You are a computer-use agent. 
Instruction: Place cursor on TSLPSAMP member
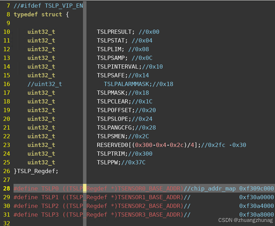[x=111, y=58]
